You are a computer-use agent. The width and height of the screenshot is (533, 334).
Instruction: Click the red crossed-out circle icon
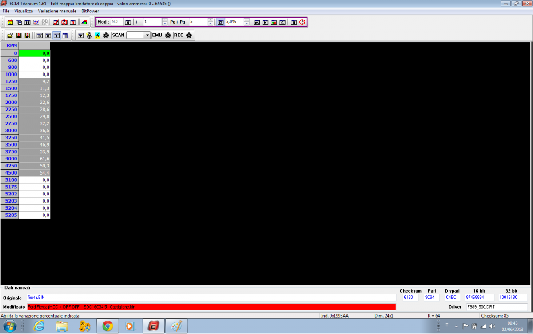click(64, 22)
